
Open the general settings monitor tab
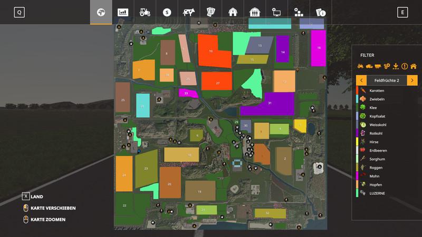[x=276, y=12]
